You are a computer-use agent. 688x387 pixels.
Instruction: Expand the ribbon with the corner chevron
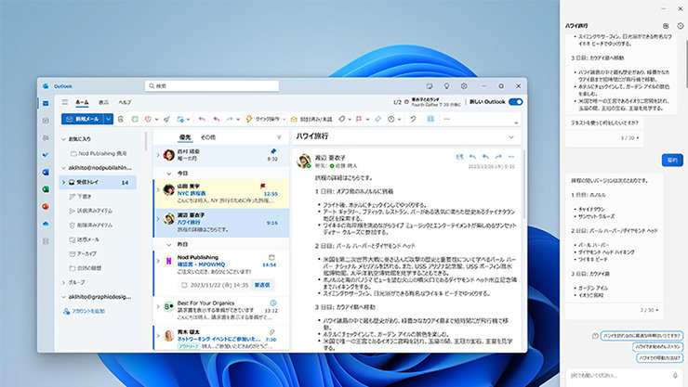click(x=516, y=123)
